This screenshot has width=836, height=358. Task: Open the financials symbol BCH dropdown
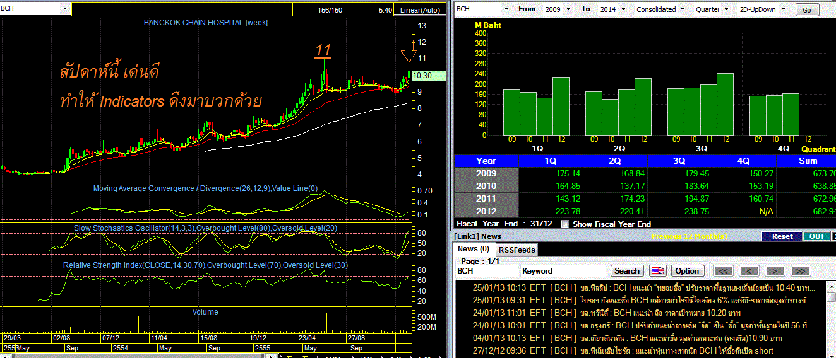[506, 9]
